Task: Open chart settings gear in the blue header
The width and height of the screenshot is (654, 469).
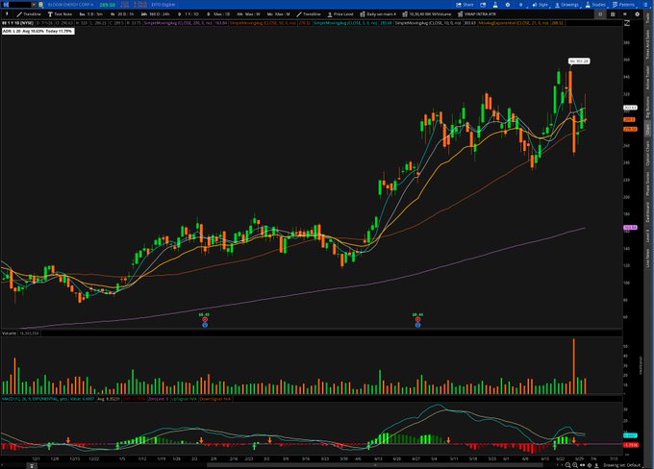Action: coord(508,5)
